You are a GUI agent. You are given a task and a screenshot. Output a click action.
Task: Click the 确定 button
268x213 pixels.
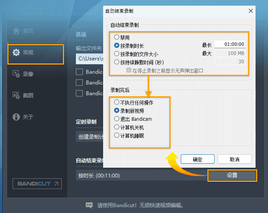[x=198, y=159]
